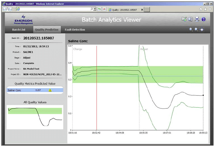The height and width of the screenshot is (147, 215).
Task: Click the fit-to-view chart icon
Action: (x=202, y=30)
